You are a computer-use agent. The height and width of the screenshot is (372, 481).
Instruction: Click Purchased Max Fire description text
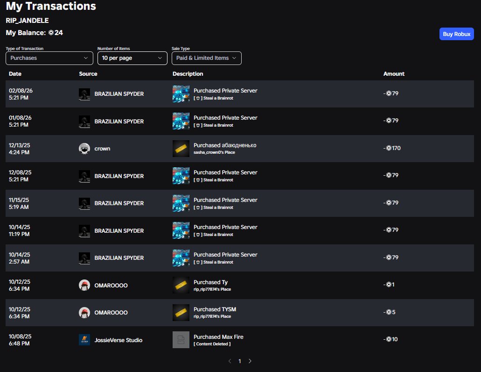pyautogui.click(x=218, y=337)
